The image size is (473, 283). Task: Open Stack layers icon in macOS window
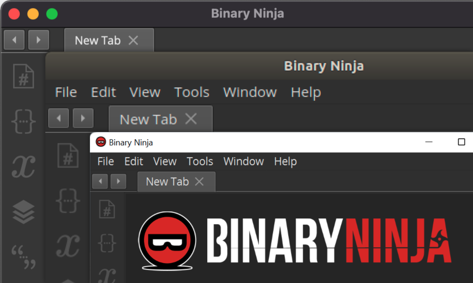(x=24, y=212)
